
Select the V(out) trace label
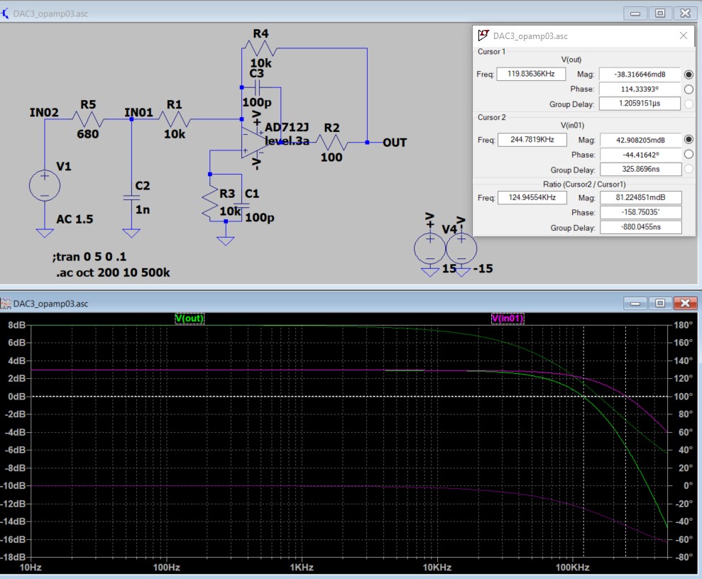point(190,318)
